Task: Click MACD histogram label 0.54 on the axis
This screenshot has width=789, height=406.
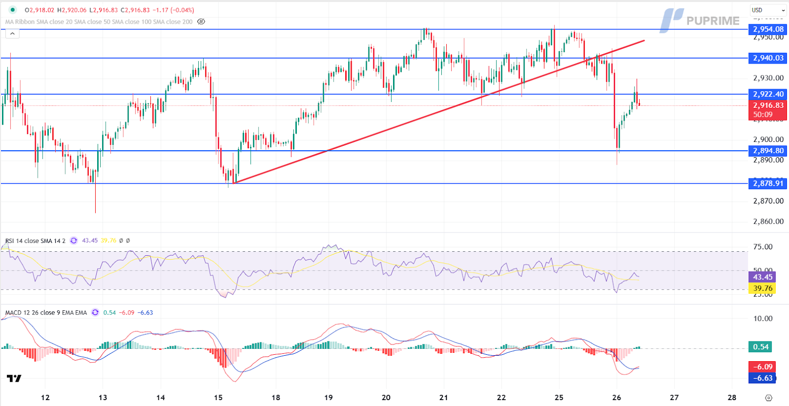Action: 760,347
